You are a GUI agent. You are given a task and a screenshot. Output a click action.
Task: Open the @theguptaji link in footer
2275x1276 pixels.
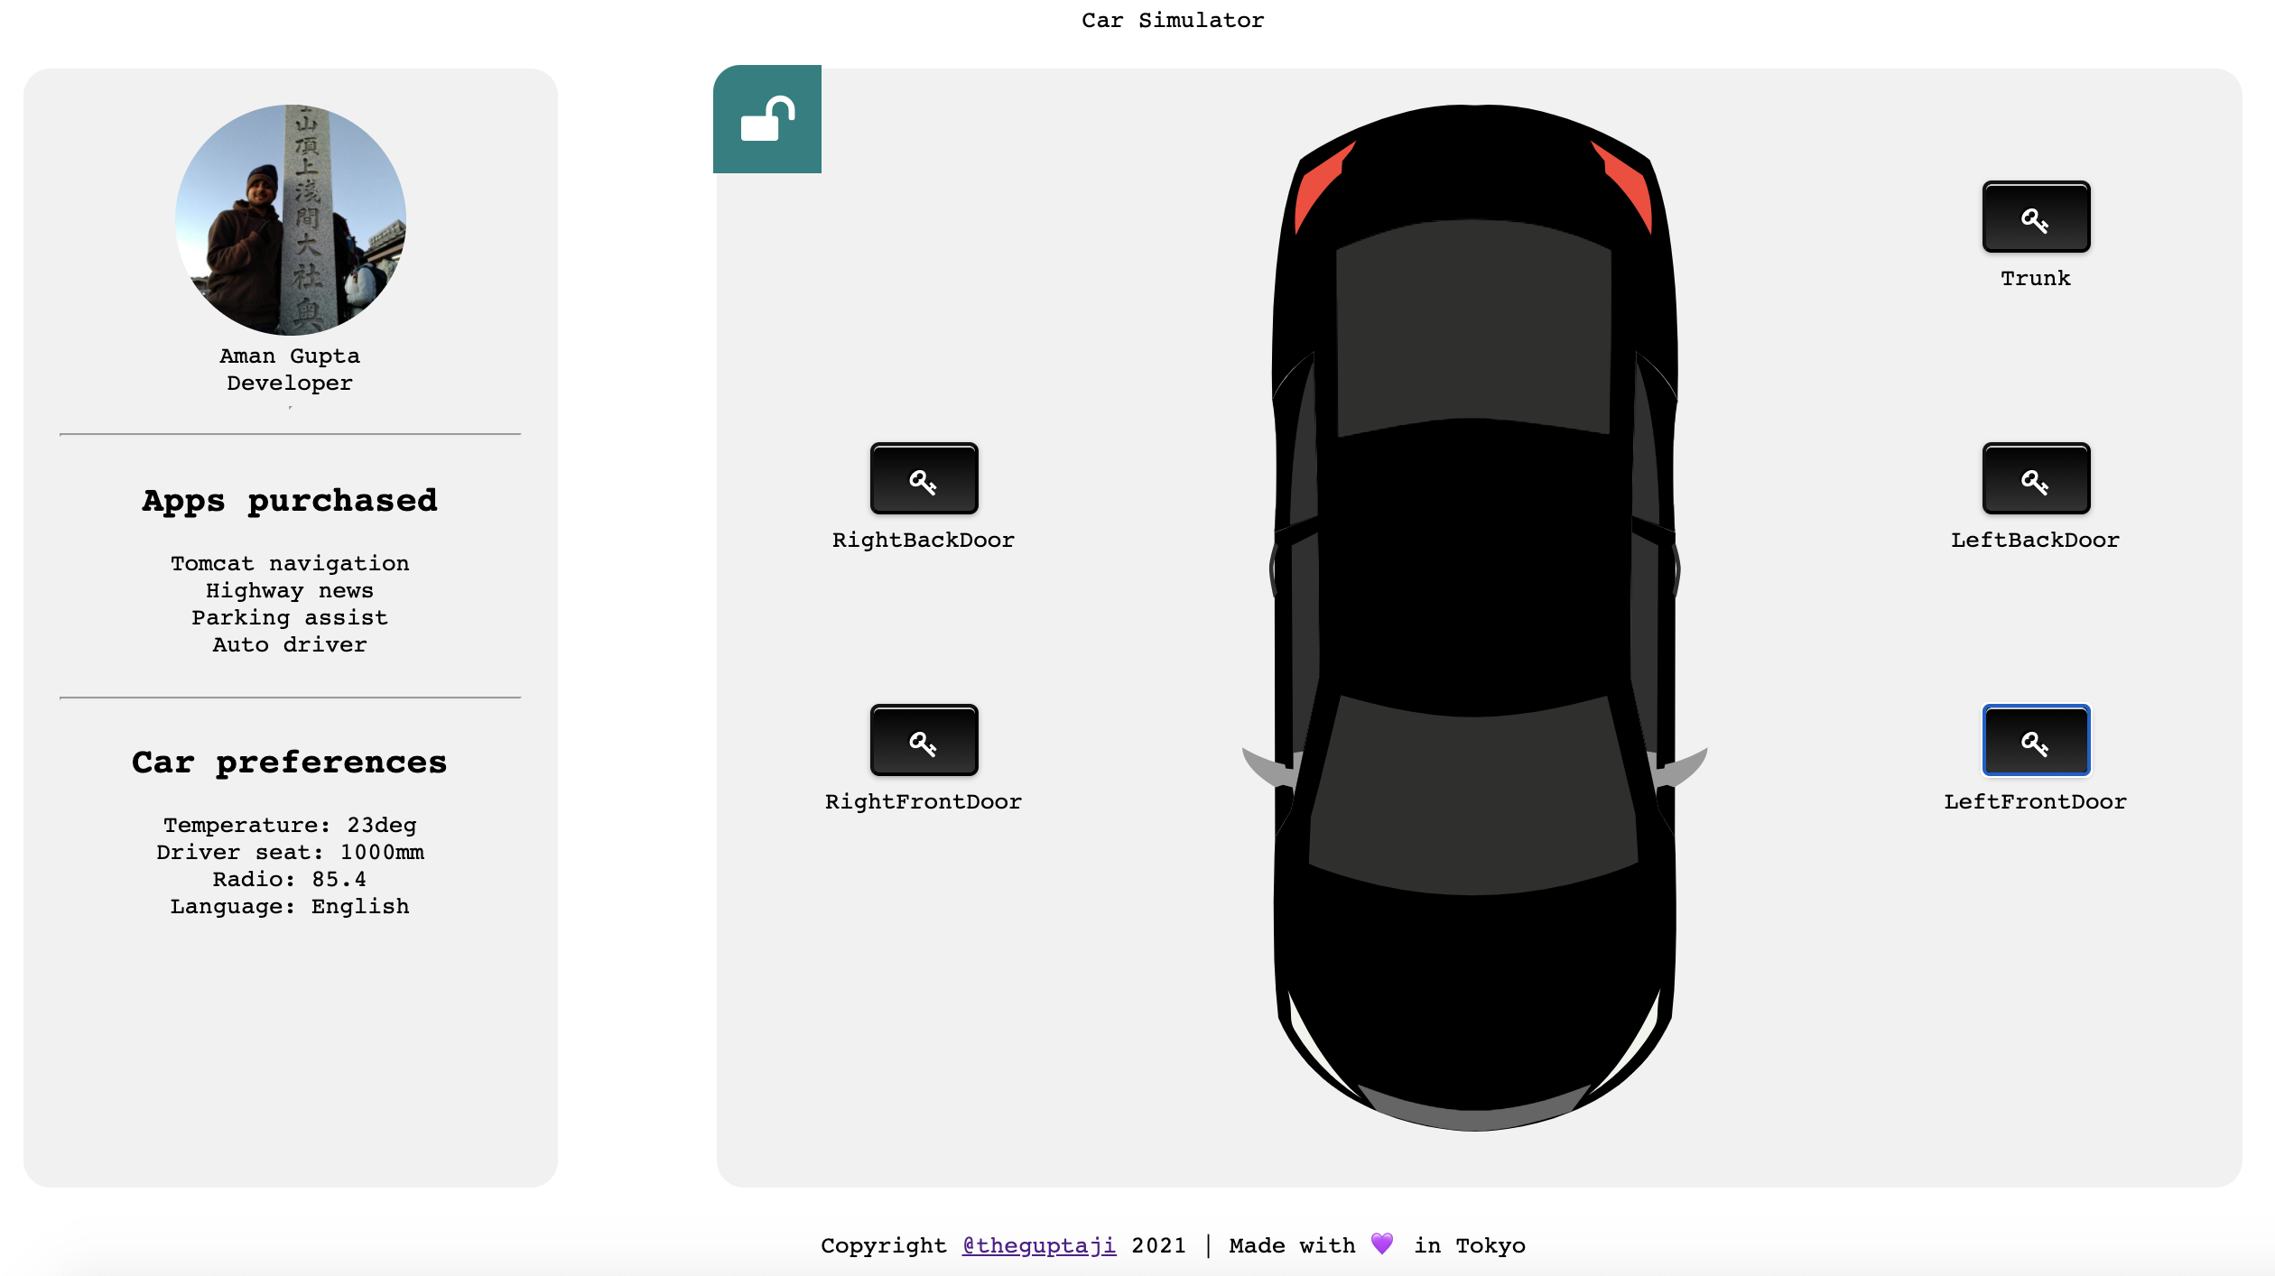[1038, 1245]
